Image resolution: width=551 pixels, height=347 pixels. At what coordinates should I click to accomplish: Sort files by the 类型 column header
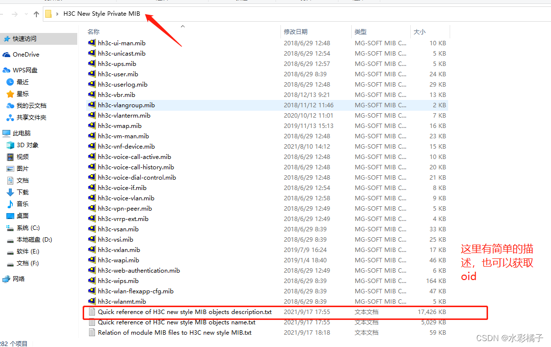click(361, 32)
